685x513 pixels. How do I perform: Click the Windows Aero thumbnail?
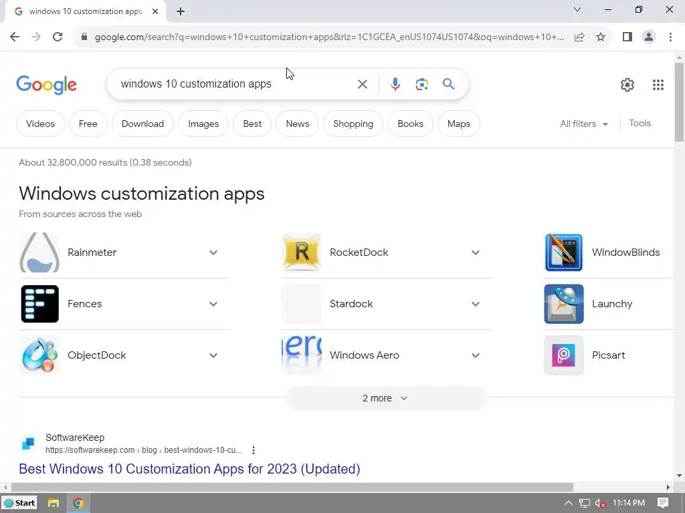302,355
